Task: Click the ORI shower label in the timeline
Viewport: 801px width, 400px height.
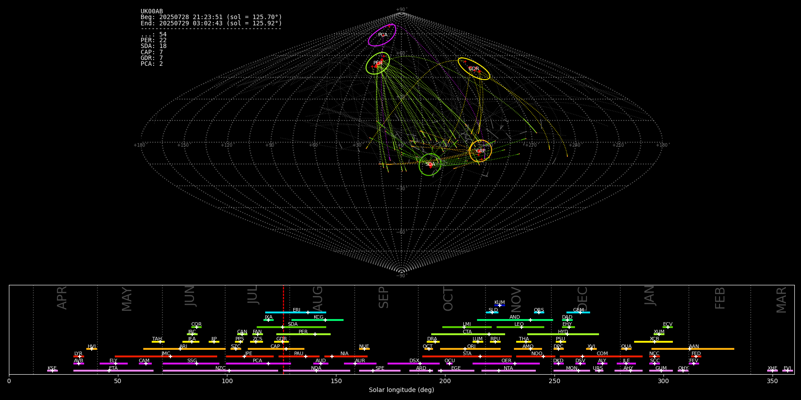Action: tap(471, 347)
